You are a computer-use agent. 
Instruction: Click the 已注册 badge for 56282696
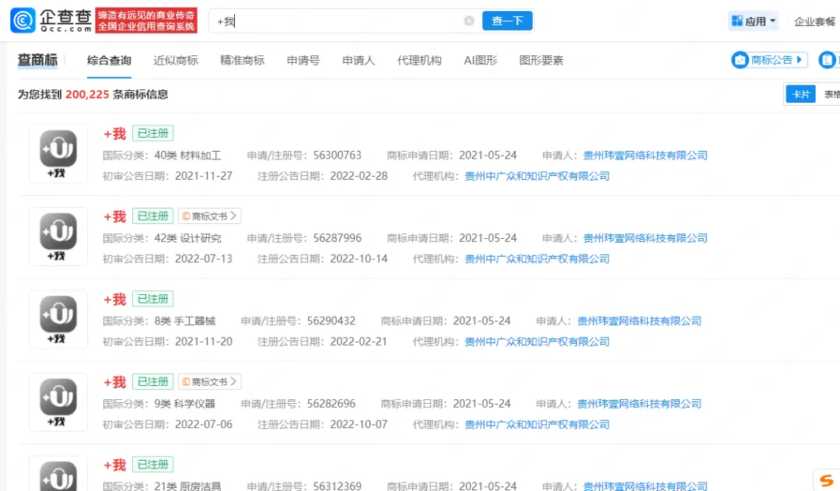[x=152, y=381]
